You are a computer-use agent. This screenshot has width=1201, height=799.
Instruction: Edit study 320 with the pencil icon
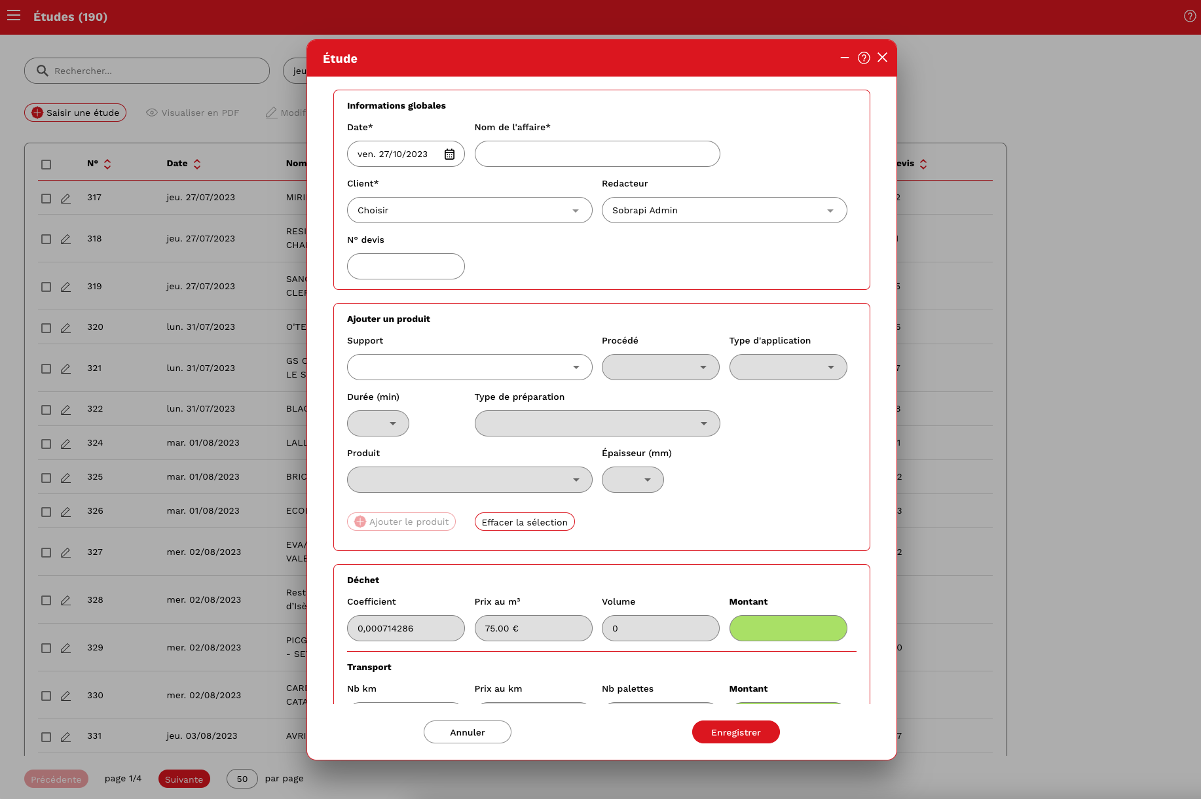click(65, 328)
